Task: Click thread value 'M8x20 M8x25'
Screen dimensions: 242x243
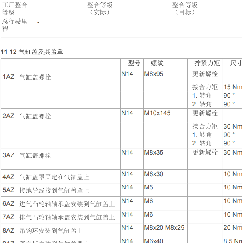Action: [164, 228]
